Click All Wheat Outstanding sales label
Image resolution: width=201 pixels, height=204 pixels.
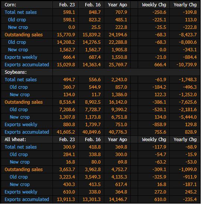[23, 170]
